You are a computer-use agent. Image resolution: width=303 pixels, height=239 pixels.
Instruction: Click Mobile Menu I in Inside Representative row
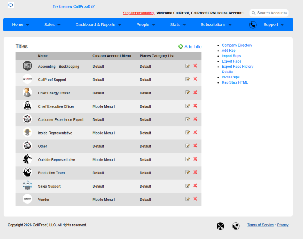coord(104,133)
